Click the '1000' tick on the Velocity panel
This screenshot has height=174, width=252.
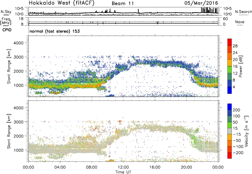click(x=19, y=150)
